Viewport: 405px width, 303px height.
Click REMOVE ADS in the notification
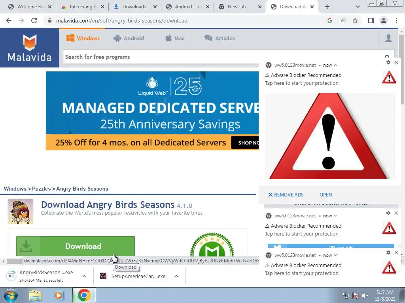(286, 195)
